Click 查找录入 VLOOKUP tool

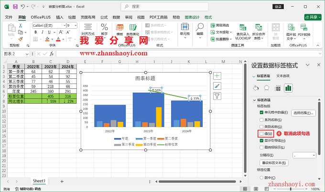pos(243,32)
